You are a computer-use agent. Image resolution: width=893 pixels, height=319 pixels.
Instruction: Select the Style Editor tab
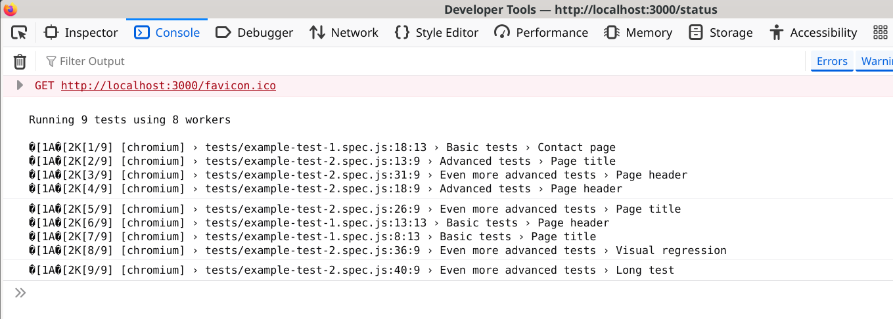436,32
